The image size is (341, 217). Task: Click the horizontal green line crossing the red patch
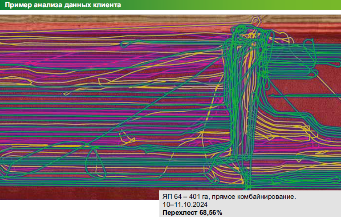303,95
